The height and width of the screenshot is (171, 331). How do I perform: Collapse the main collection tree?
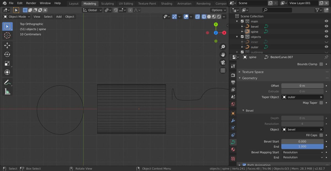237,21
